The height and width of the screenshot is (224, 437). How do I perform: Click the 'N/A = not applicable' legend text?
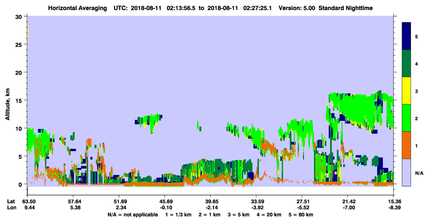(132, 215)
